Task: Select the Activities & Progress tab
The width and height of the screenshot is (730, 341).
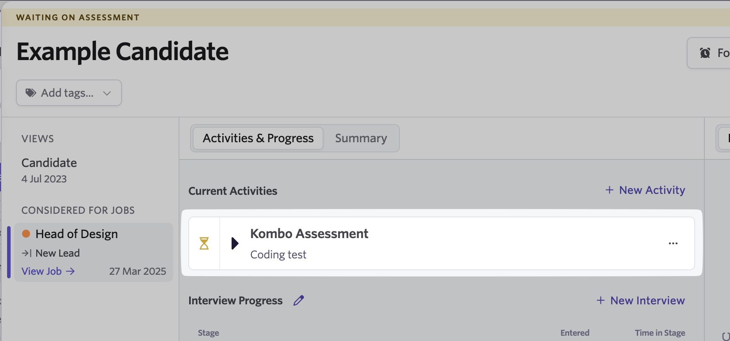Action: tap(258, 138)
